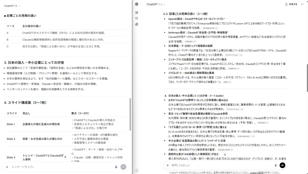Start a new chat via sidebar pencil icon
Image resolution: width=308 pixels, height=174 pixels.
tap(137, 13)
